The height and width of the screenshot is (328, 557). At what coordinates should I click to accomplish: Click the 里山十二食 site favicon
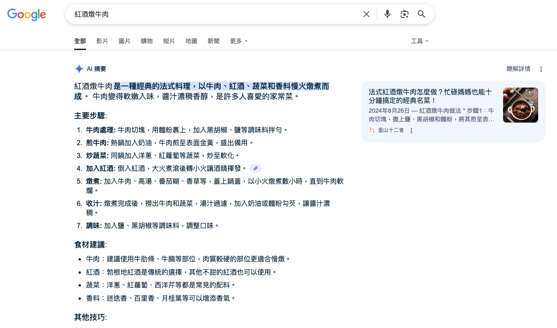click(372, 130)
